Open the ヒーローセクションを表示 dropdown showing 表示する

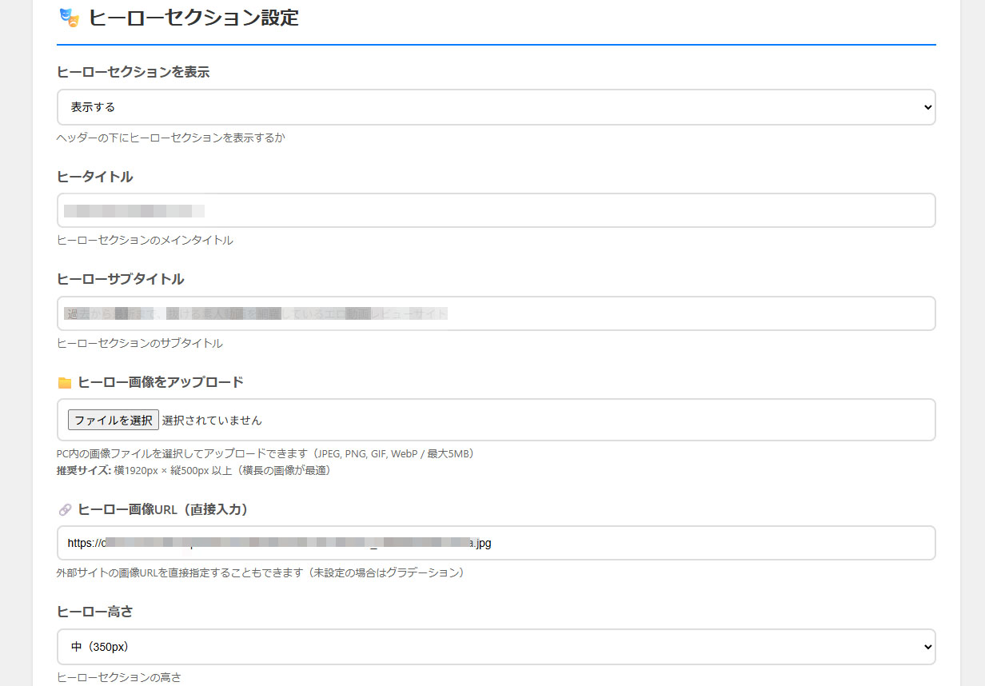coord(496,107)
